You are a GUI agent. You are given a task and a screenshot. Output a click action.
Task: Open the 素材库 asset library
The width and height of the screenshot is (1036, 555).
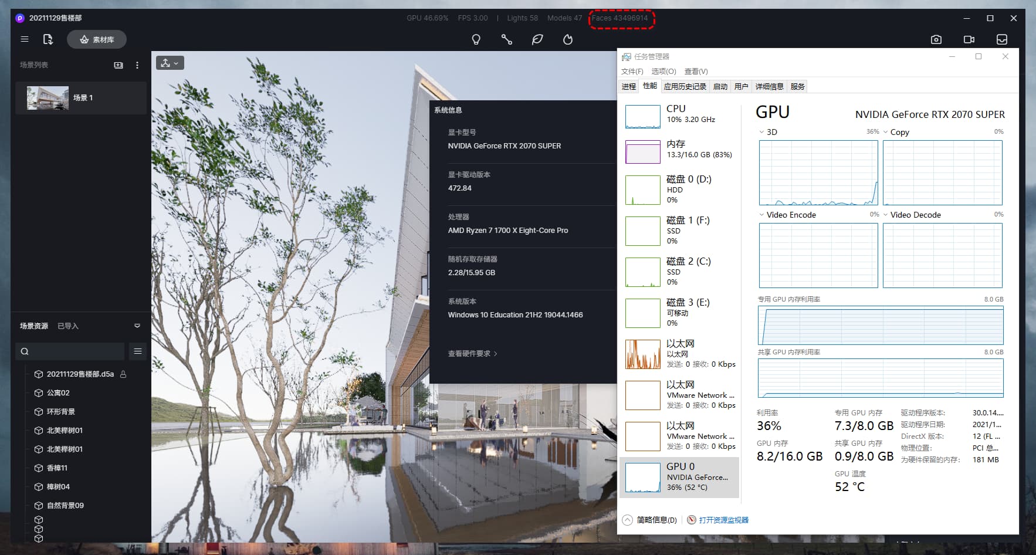pos(97,39)
